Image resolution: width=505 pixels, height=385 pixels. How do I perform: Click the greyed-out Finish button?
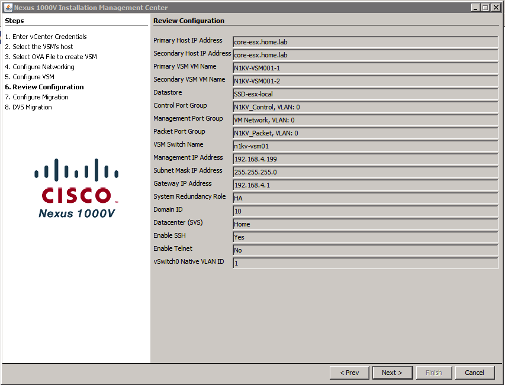pos(434,373)
